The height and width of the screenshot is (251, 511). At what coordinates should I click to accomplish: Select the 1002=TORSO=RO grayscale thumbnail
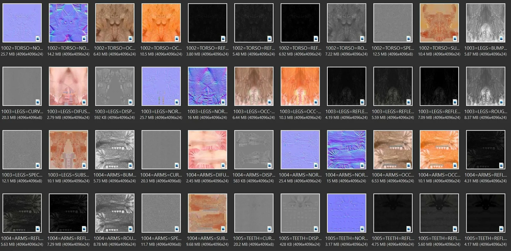[347, 23]
